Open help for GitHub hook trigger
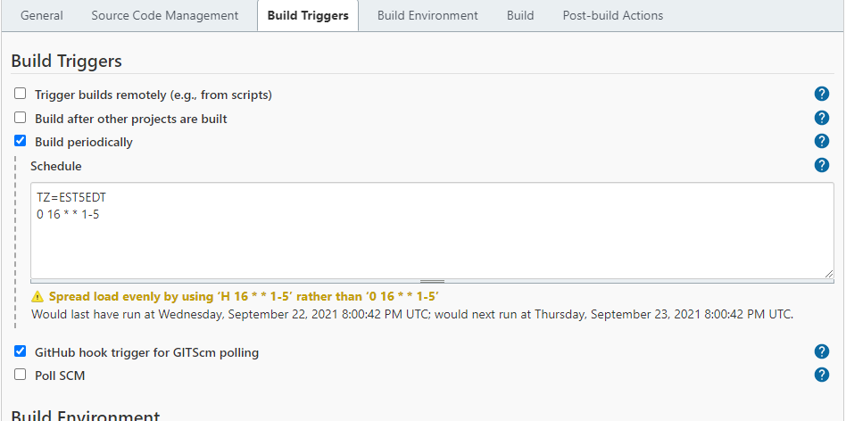This screenshot has width=846, height=421. (x=821, y=351)
